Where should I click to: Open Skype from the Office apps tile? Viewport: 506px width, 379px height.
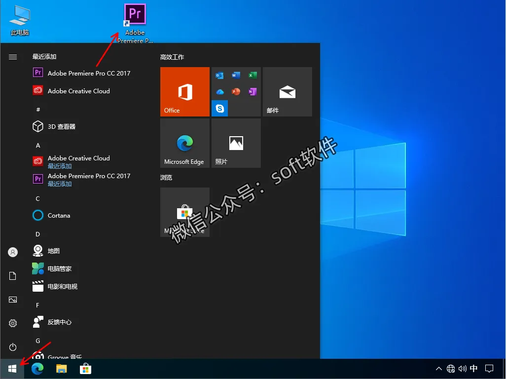[220, 108]
